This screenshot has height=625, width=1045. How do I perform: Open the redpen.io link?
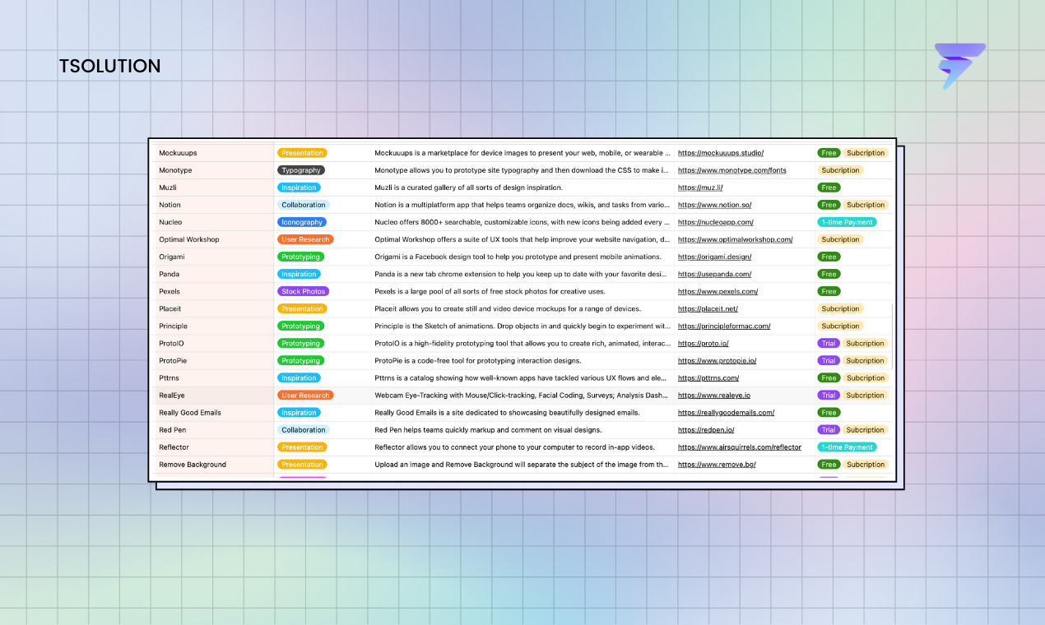[706, 429]
